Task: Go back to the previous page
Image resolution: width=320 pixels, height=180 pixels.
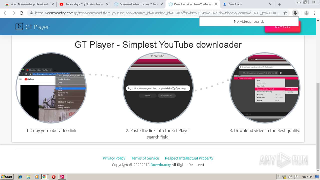Action: [5, 13]
